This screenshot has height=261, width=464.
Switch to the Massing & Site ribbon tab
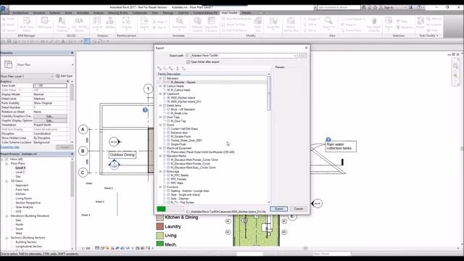117,13
